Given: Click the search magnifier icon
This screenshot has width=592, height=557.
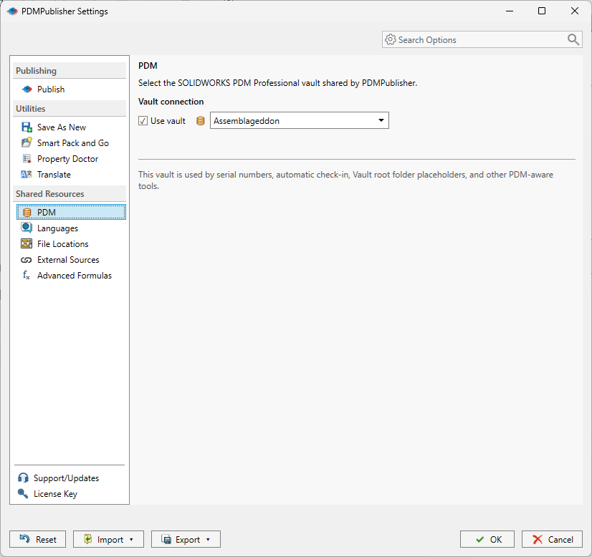Looking at the screenshot, I should 573,39.
